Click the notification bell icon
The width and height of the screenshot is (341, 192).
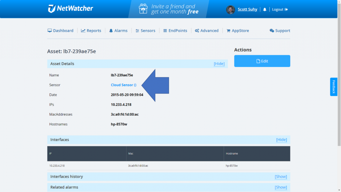(265, 10)
